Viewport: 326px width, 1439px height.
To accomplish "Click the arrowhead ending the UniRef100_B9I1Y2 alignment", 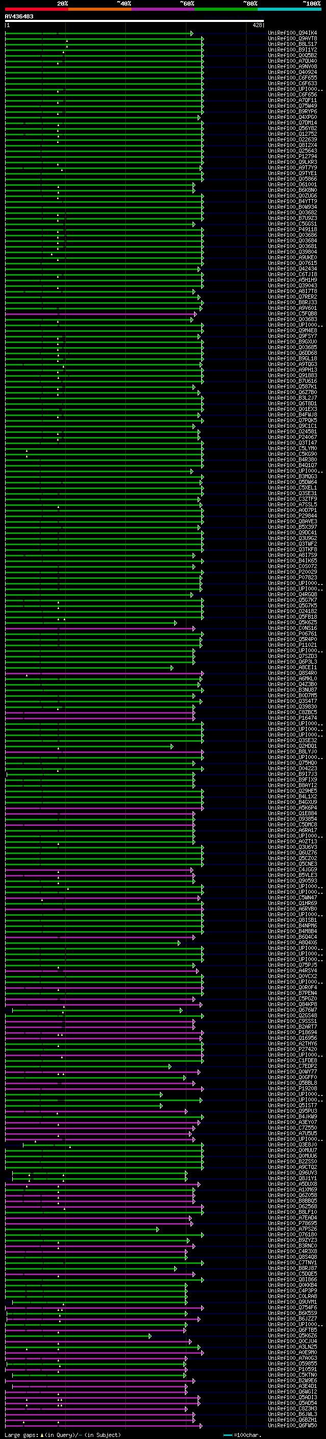I will coord(203,50).
